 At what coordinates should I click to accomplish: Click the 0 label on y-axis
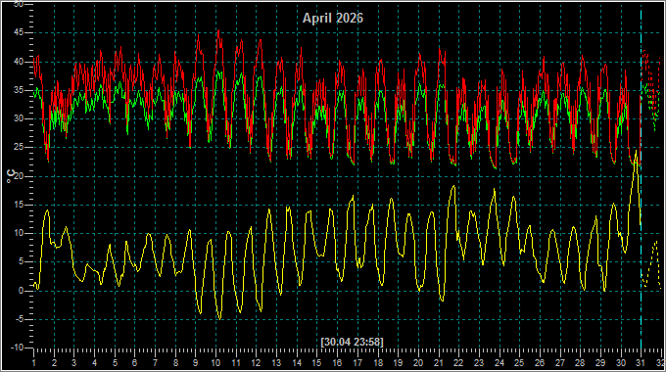tap(22, 291)
